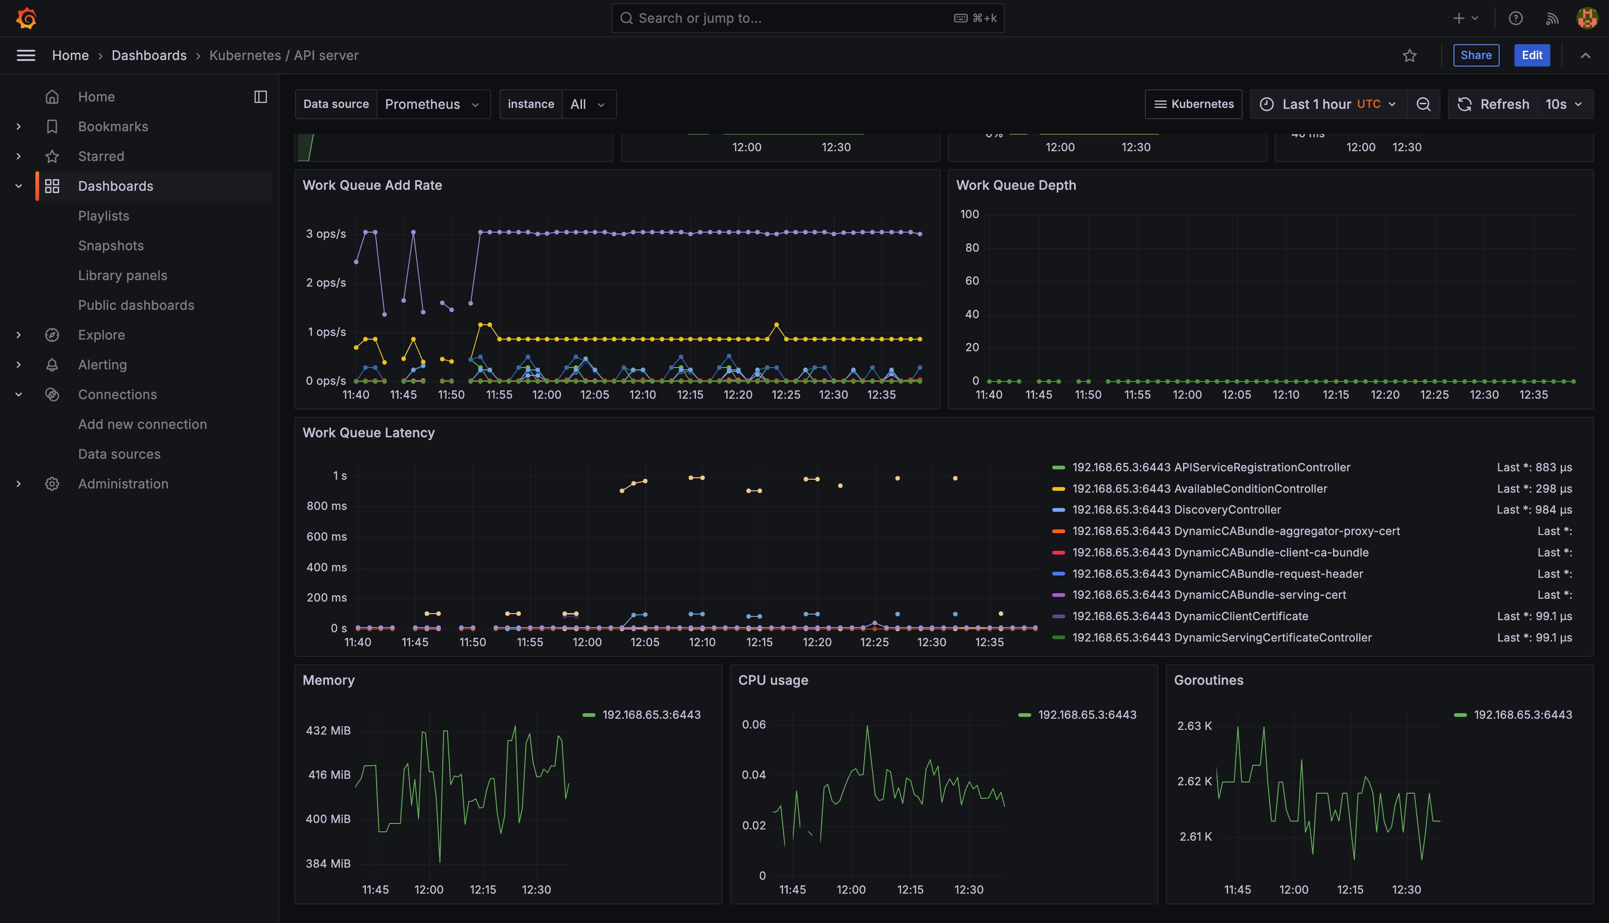This screenshot has height=923, width=1609.
Task: Go to Home in the breadcrumb
Action: tap(70, 55)
